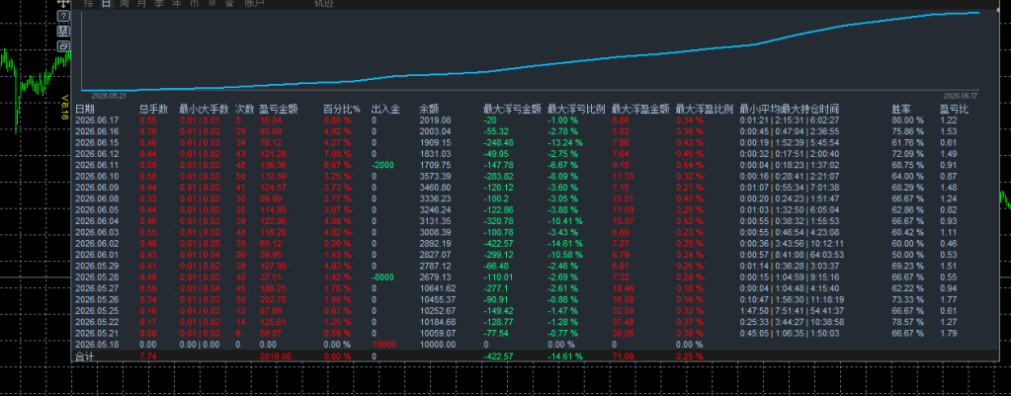Select the 2026.05.28 row date
1011x396 pixels.
coord(97,277)
